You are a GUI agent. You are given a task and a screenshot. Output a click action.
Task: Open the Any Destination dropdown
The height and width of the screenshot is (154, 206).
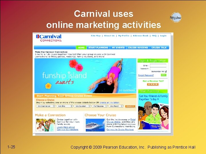[x=46, y=106]
